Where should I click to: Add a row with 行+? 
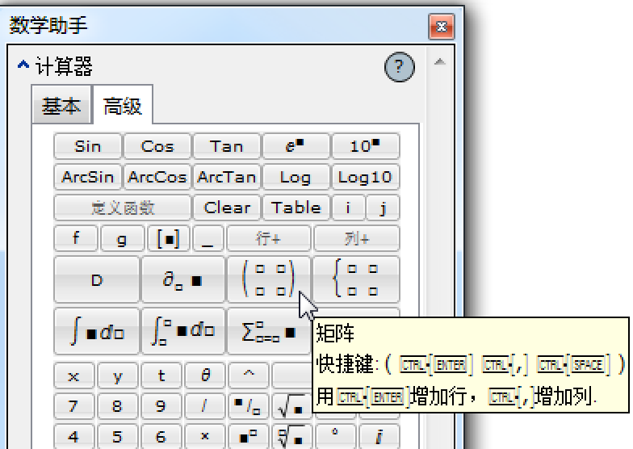click(269, 239)
